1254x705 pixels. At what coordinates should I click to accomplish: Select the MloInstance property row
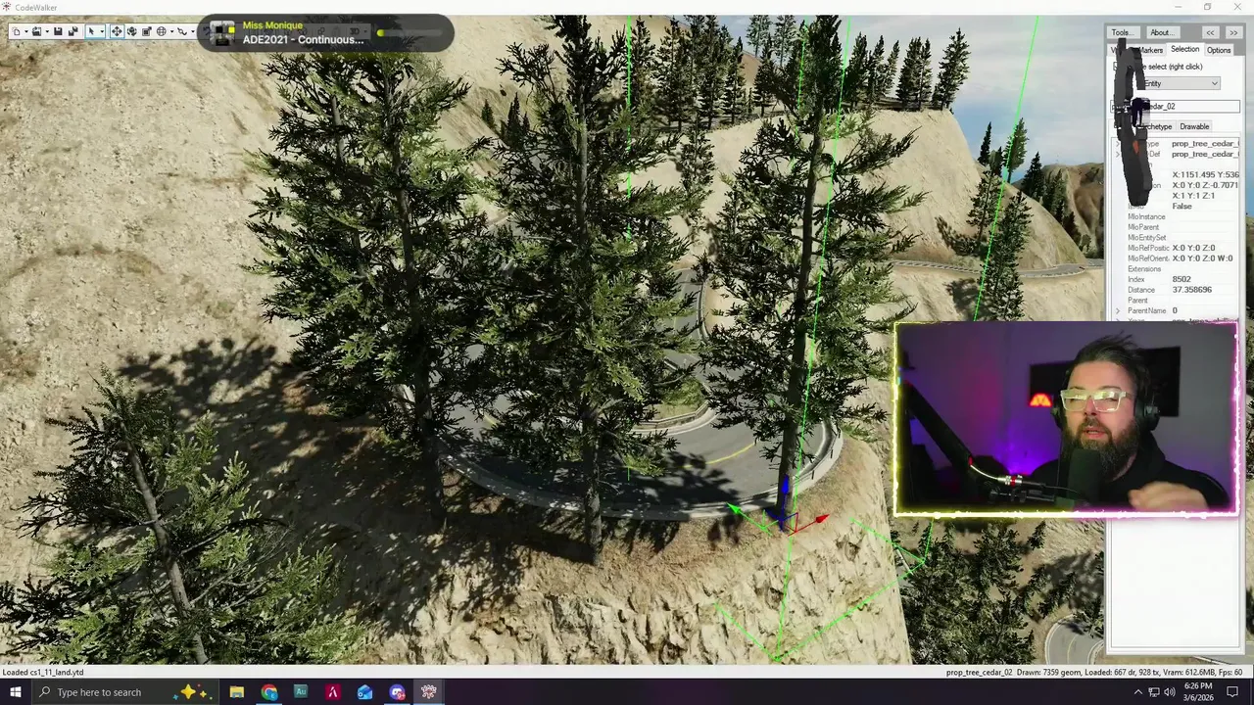[x=1176, y=216]
